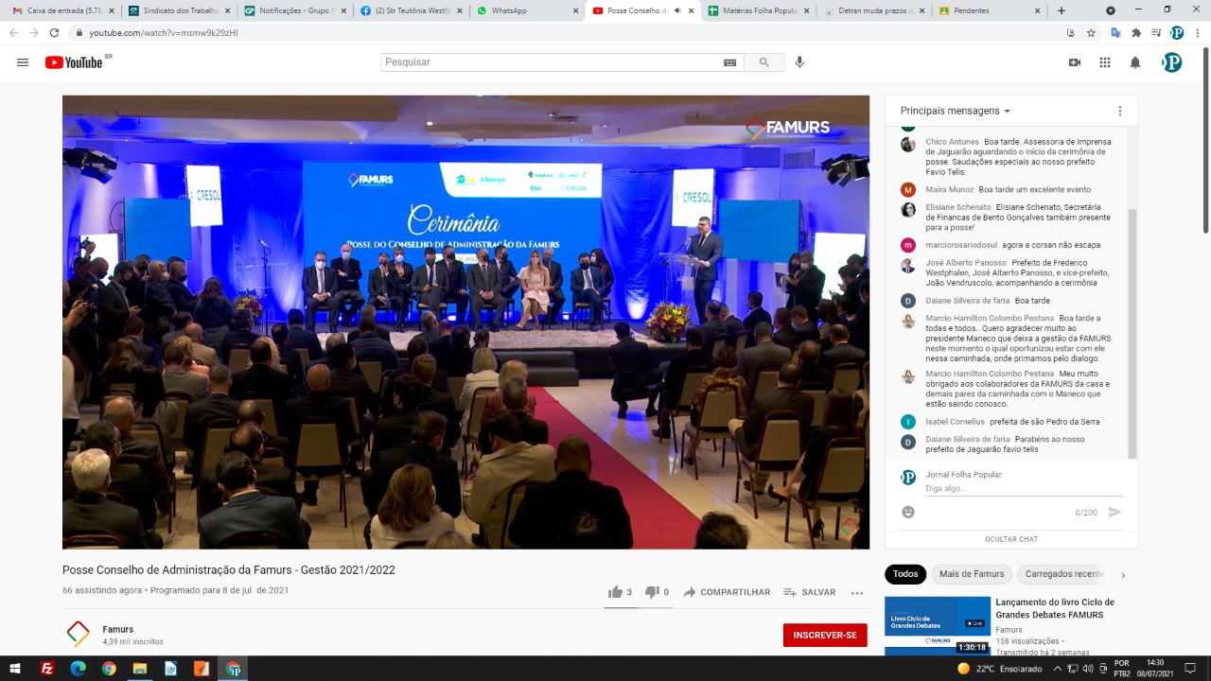Image resolution: width=1211 pixels, height=681 pixels.
Task: Open the notifications bell
Action: click(1135, 62)
